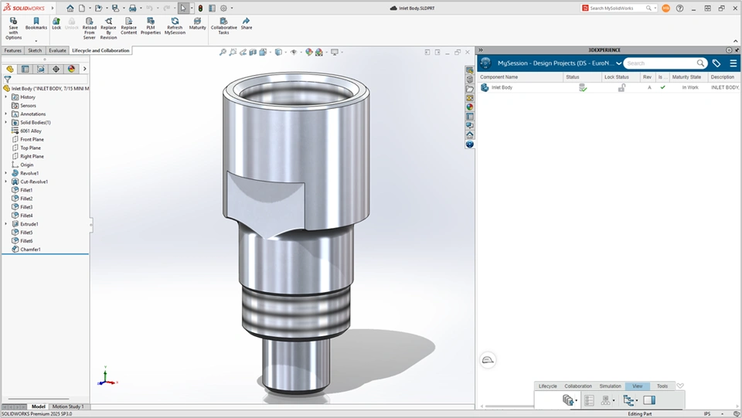Image resolution: width=742 pixels, height=418 pixels.
Task: Open PLM Properties
Action: click(x=151, y=22)
